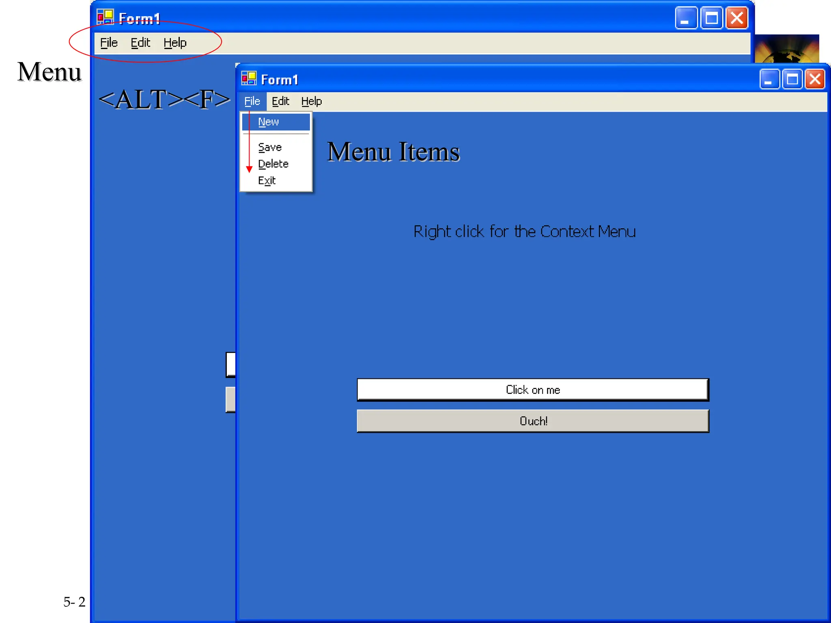
Task: Maximize the front Form1 window
Action: pos(792,79)
